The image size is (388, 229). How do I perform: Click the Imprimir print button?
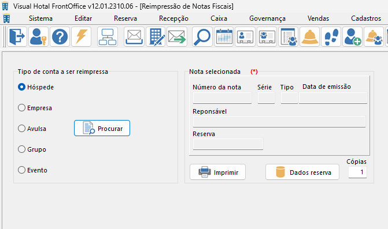218,172
